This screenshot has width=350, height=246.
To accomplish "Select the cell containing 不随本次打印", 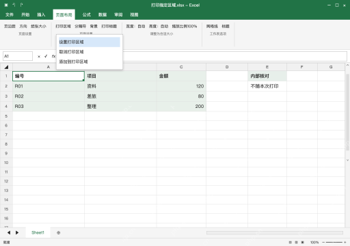I will (267, 86).
